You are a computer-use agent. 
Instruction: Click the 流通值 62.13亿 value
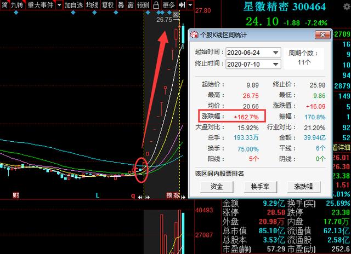337,230
